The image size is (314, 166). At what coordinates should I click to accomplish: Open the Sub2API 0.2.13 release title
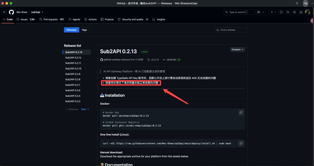tap(119, 51)
